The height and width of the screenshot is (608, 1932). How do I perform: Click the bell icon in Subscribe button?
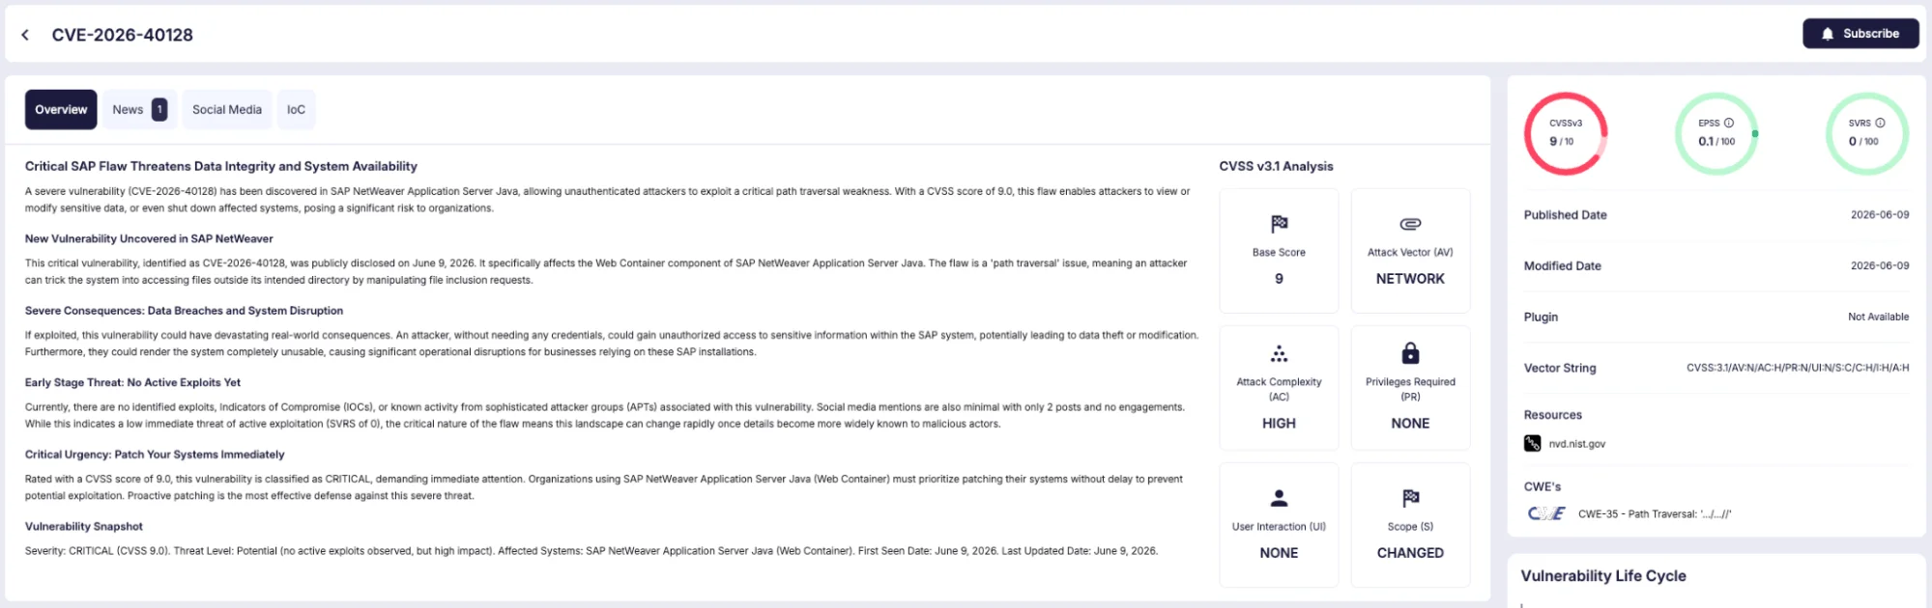[x=1828, y=34]
